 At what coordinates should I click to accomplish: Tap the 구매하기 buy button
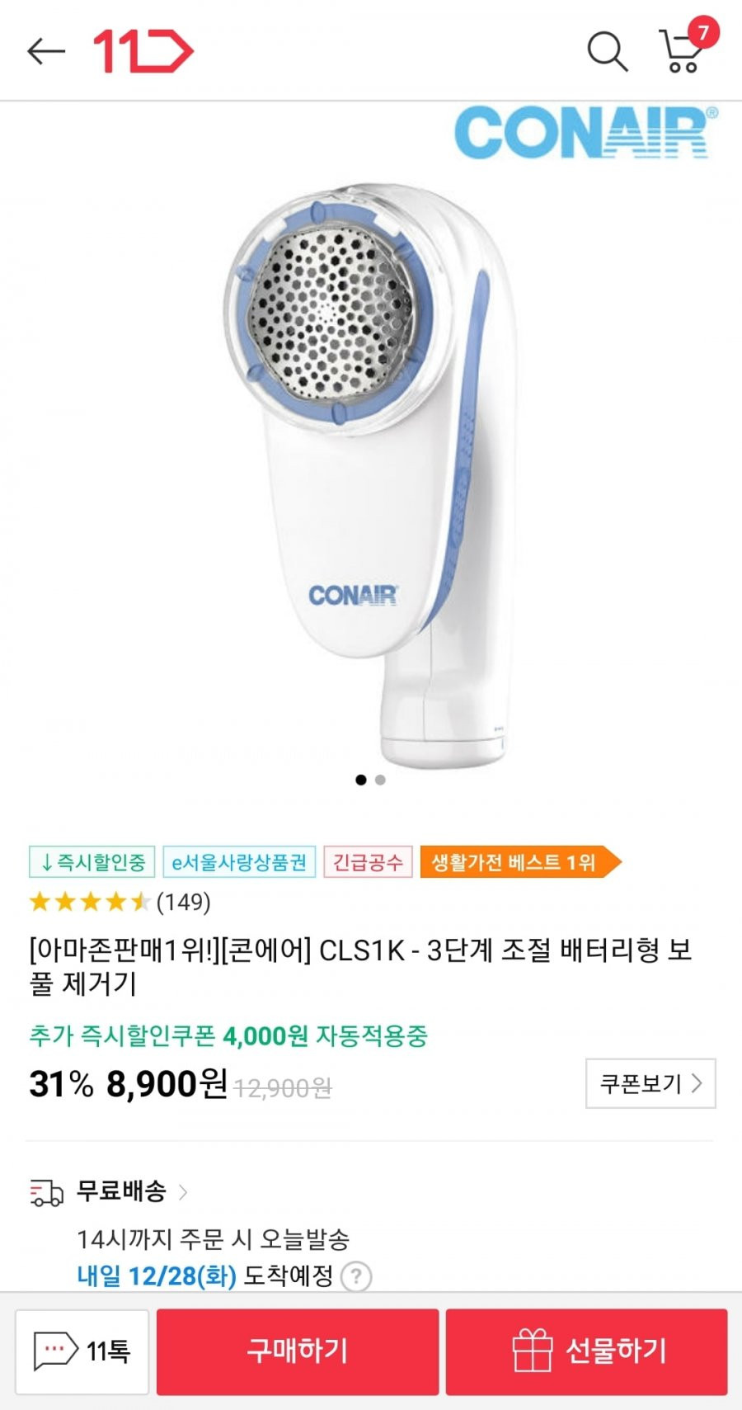coord(298,1351)
